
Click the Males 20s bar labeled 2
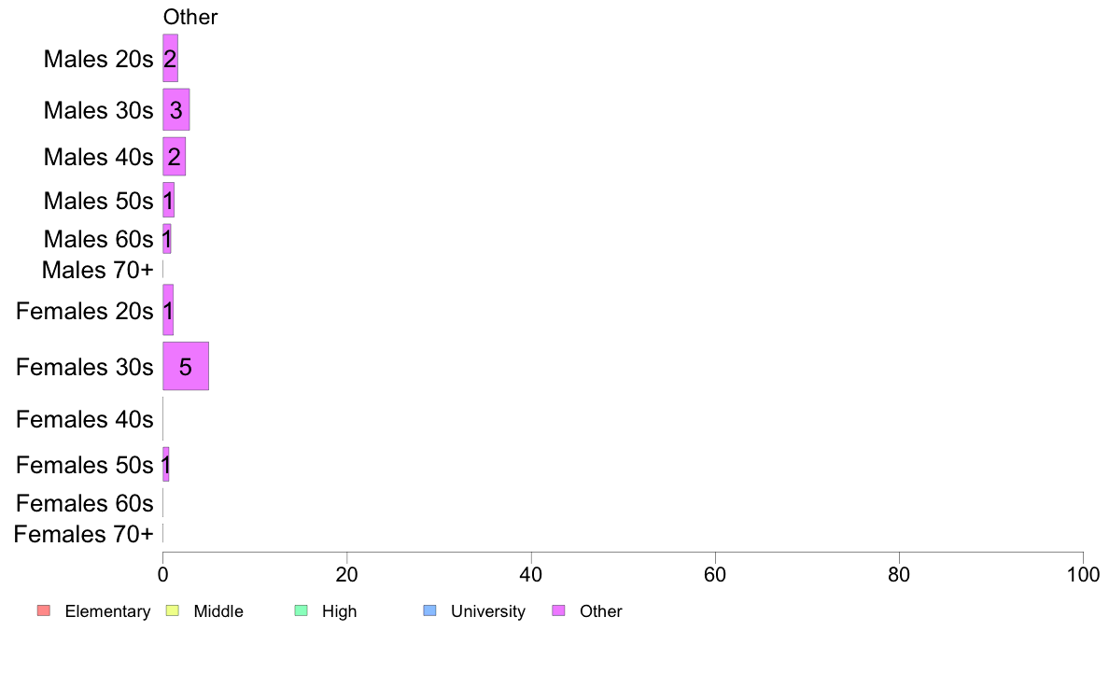(171, 58)
